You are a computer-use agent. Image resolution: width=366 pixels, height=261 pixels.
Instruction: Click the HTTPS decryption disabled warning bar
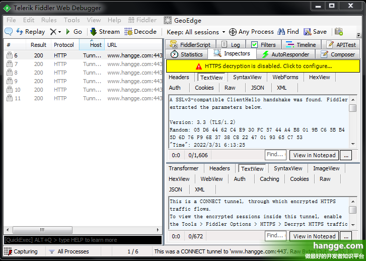[x=263, y=66]
